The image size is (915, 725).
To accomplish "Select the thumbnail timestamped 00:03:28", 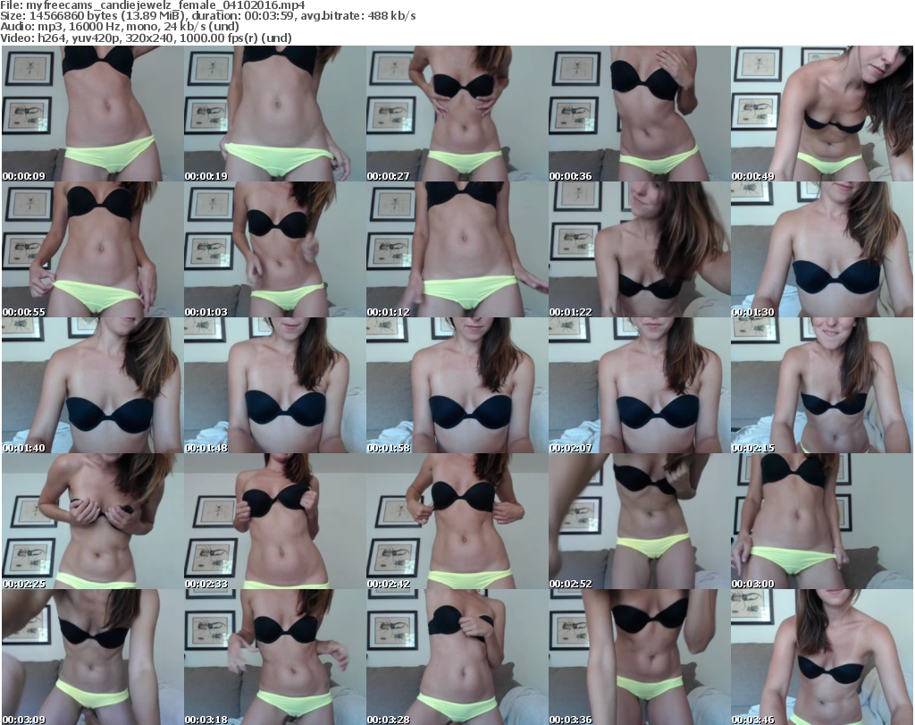I will point(457,657).
